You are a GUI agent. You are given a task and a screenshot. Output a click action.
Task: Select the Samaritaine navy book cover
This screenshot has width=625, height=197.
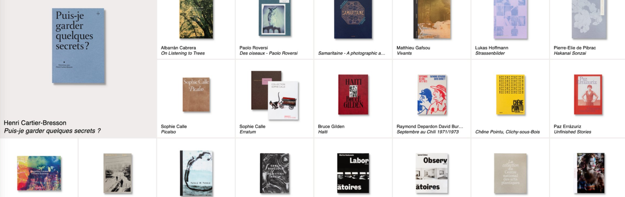point(353,19)
